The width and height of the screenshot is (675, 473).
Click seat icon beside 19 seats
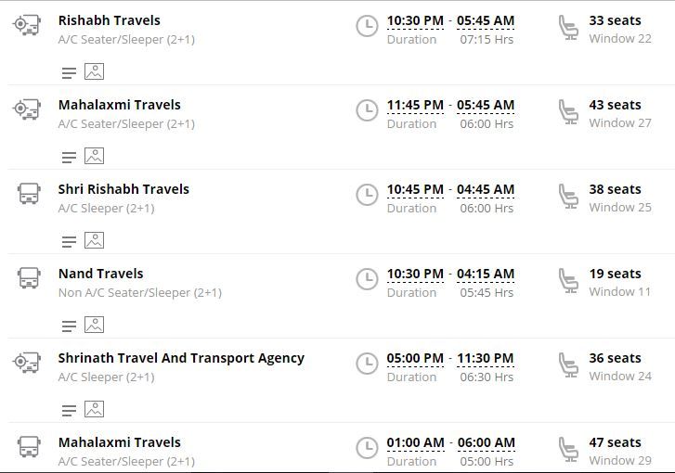pos(568,280)
